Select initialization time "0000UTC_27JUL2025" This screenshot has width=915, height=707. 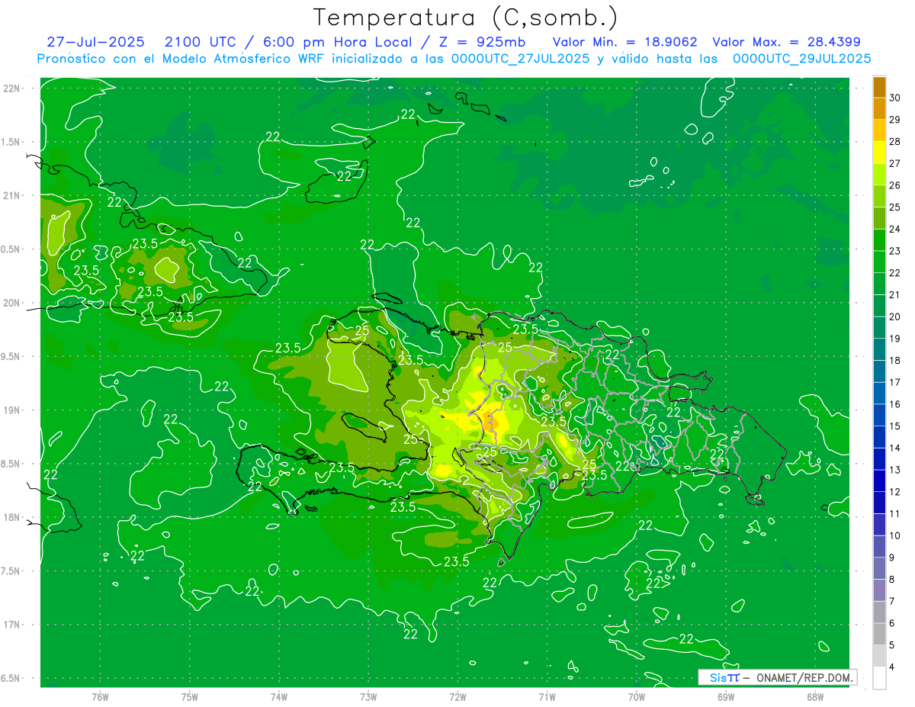pos(521,59)
